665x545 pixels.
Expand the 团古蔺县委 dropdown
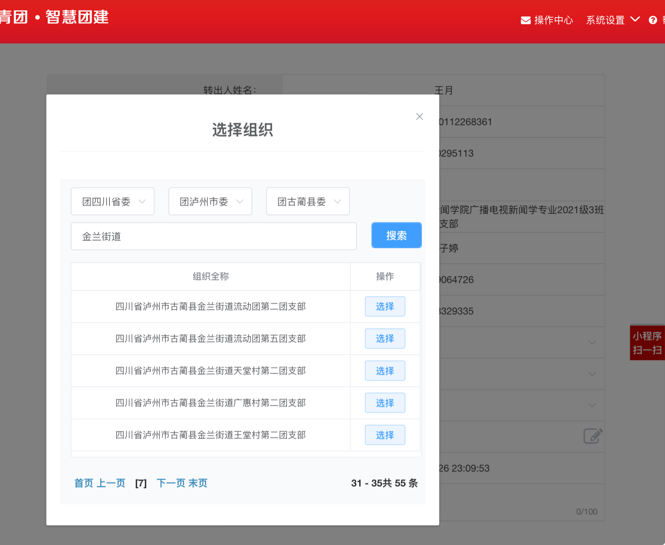(x=308, y=201)
